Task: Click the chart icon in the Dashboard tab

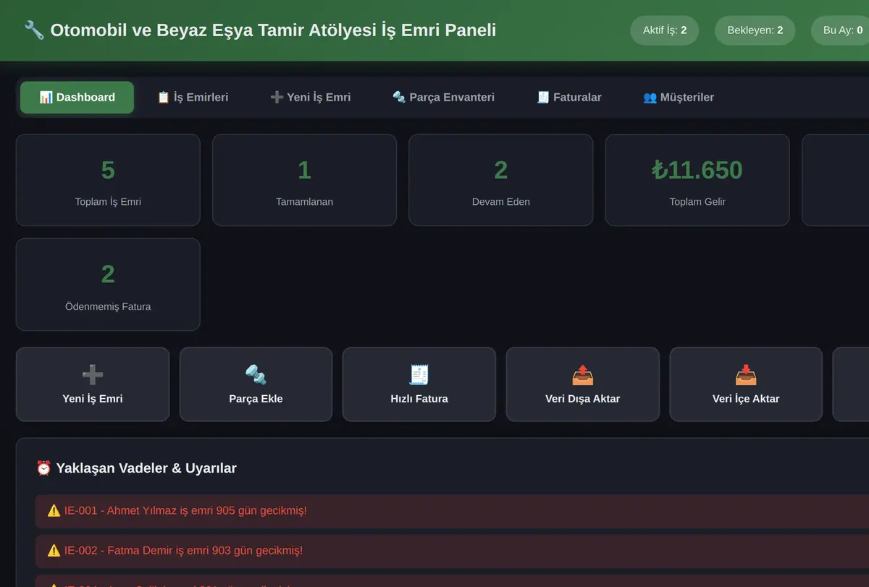Action: coord(46,97)
